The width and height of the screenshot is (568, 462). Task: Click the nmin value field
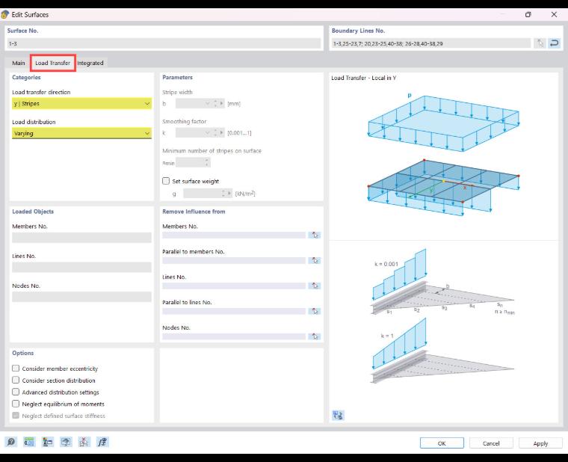190,163
